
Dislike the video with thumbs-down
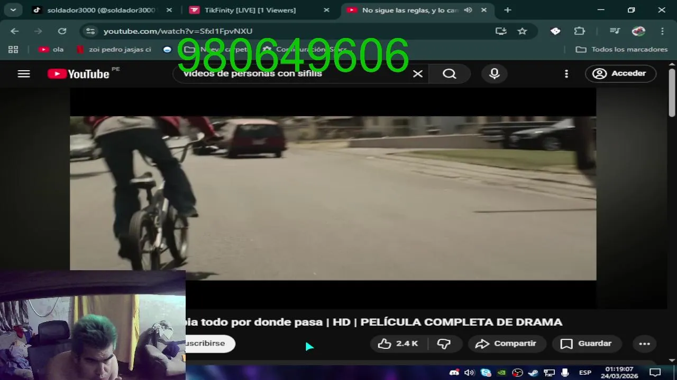(444, 344)
